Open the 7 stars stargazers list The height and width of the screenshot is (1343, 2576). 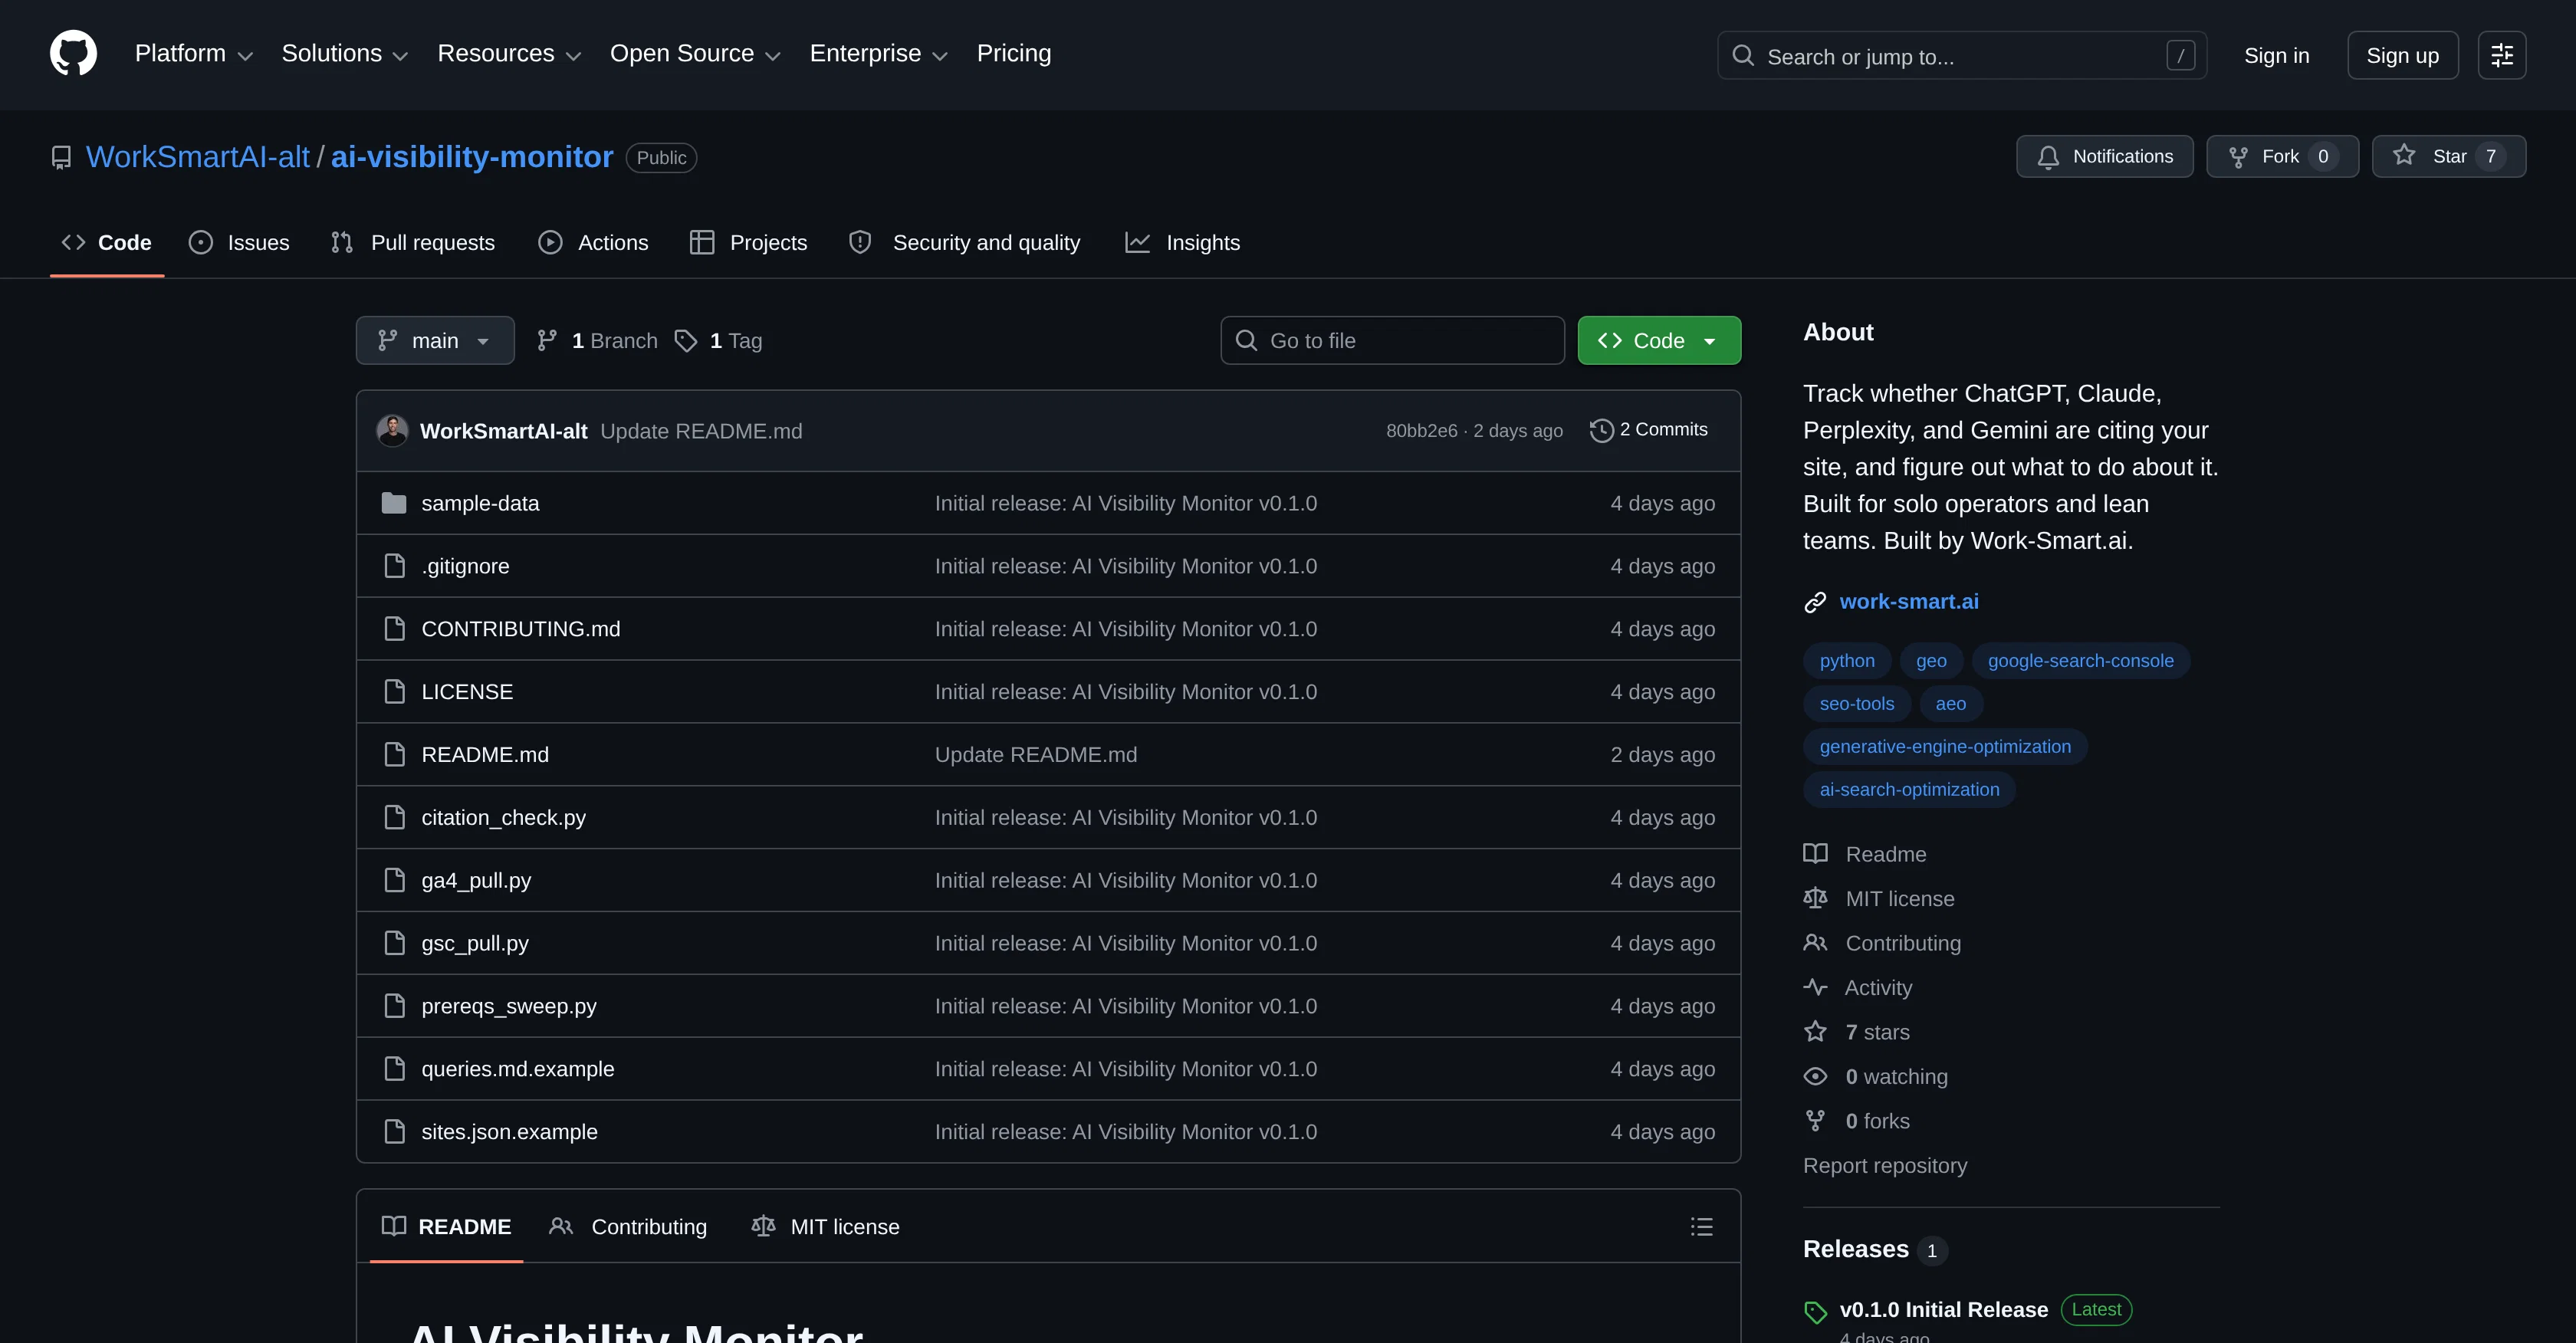(1877, 1032)
